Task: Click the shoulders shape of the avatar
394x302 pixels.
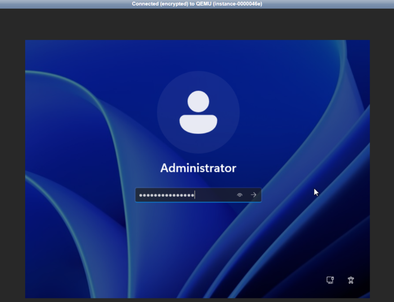Action: (x=198, y=124)
